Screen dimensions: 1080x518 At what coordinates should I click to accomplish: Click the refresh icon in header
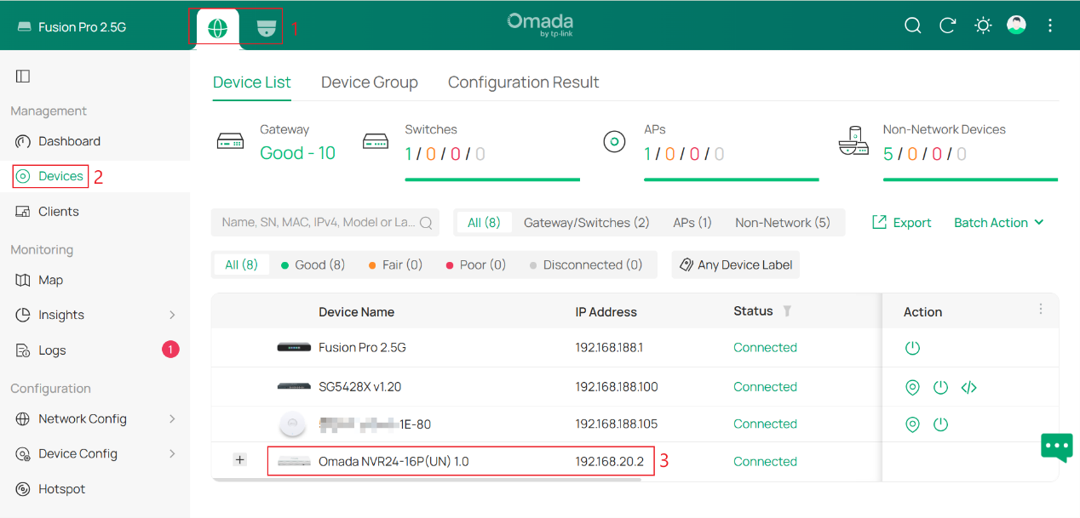point(947,26)
